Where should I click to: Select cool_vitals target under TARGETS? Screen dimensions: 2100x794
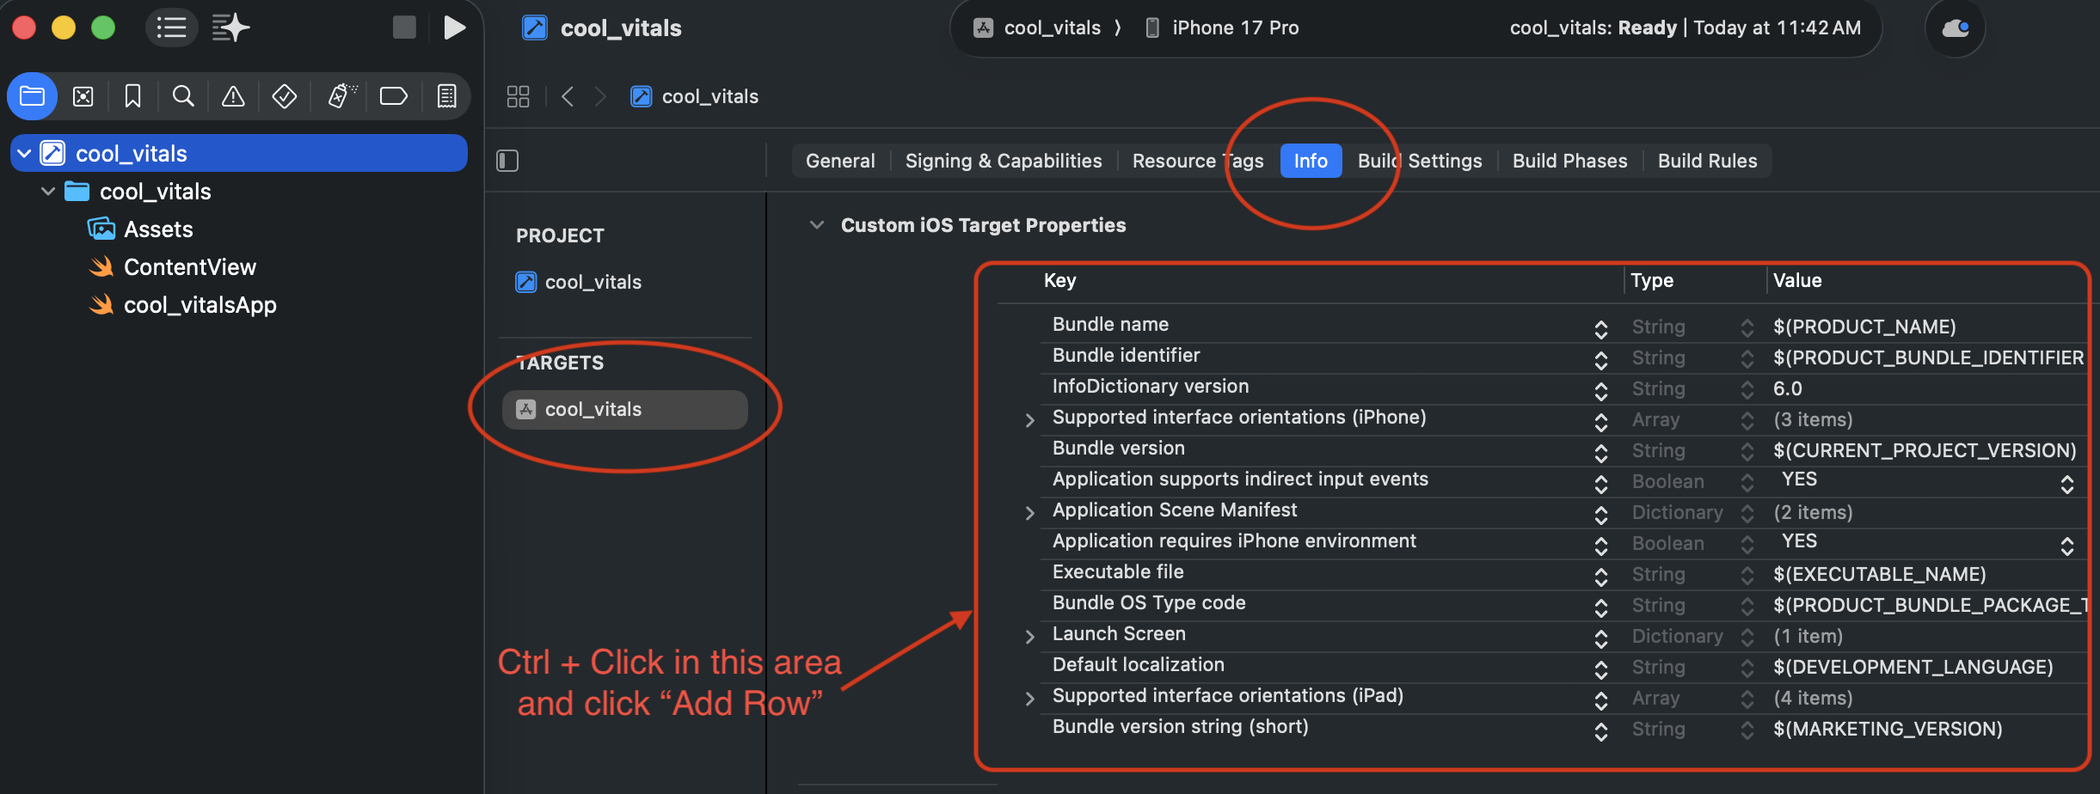pos(625,410)
